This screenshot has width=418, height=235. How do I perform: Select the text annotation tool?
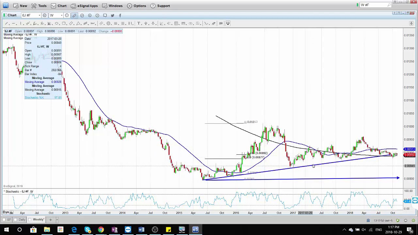tap(138, 23)
